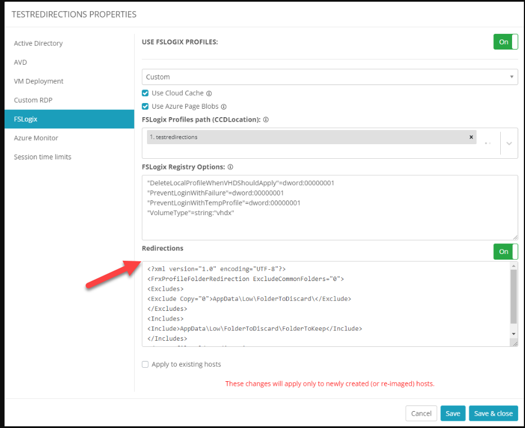
Task: Remove the testredirections entry with its x icon
Action: [471, 137]
